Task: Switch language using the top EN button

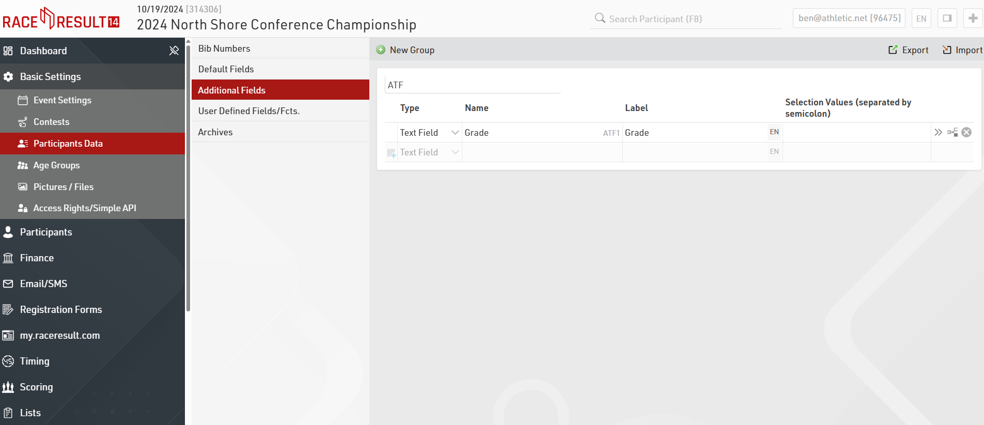Action: pyautogui.click(x=921, y=19)
